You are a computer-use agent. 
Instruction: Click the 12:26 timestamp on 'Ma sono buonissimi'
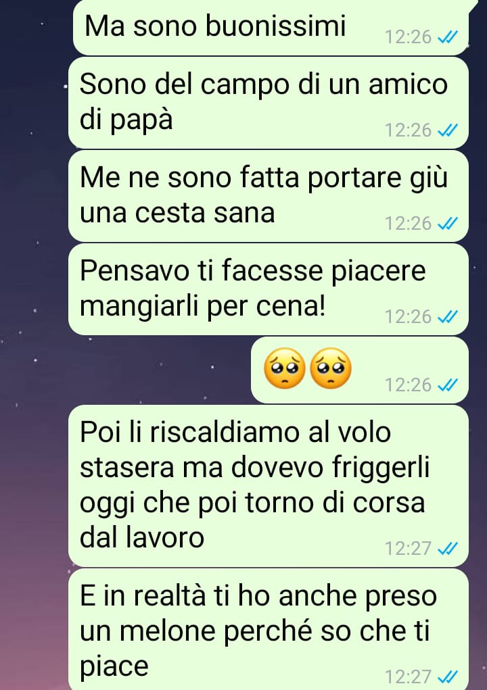click(408, 37)
